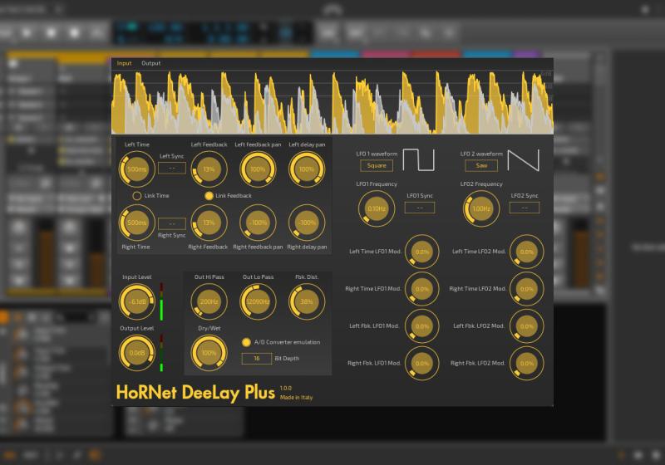
Task: Open the Left Sync dropdown box
Action: coord(172,168)
